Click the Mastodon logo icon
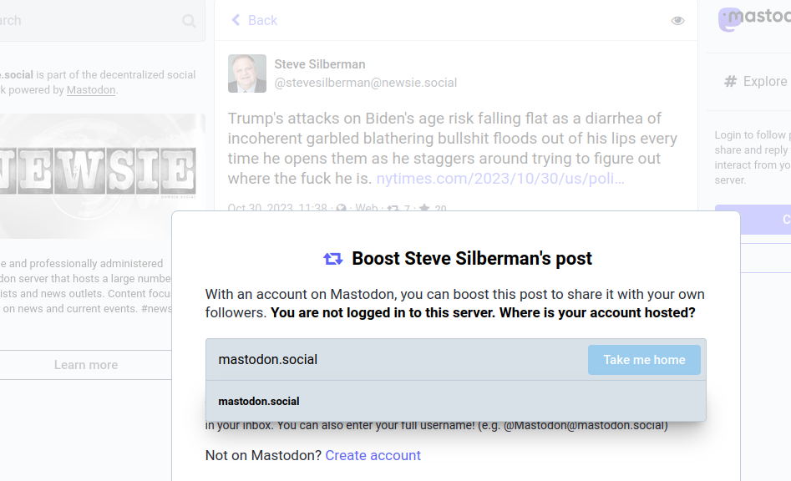 pyautogui.click(x=730, y=20)
